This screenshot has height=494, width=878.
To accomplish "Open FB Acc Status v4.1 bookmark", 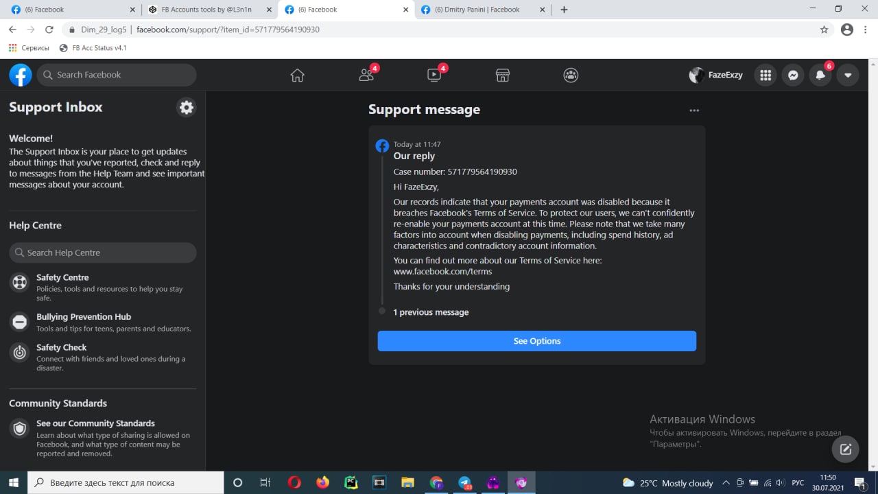I will point(93,48).
